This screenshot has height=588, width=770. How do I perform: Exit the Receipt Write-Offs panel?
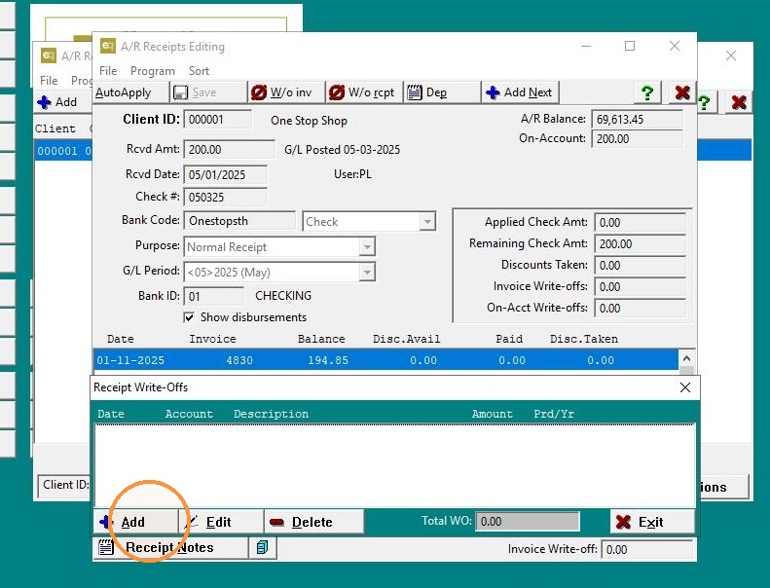click(x=652, y=522)
